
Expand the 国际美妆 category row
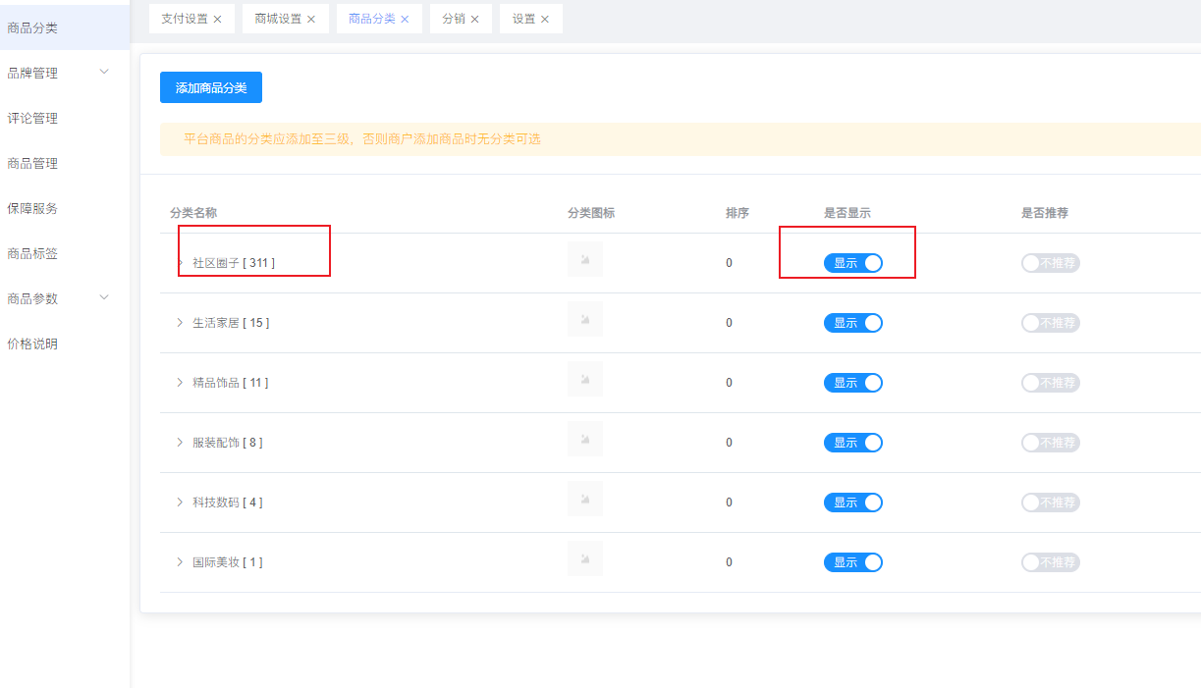(181, 562)
